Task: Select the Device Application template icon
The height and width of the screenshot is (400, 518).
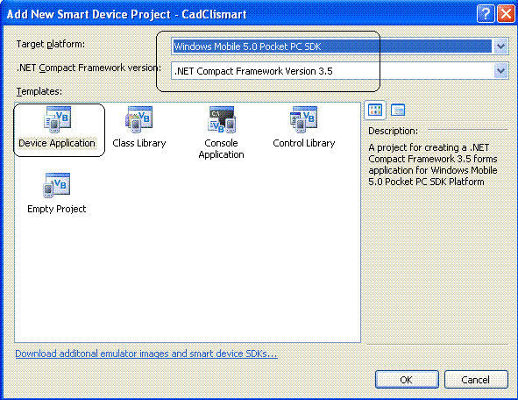Action: pyautogui.click(x=58, y=119)
